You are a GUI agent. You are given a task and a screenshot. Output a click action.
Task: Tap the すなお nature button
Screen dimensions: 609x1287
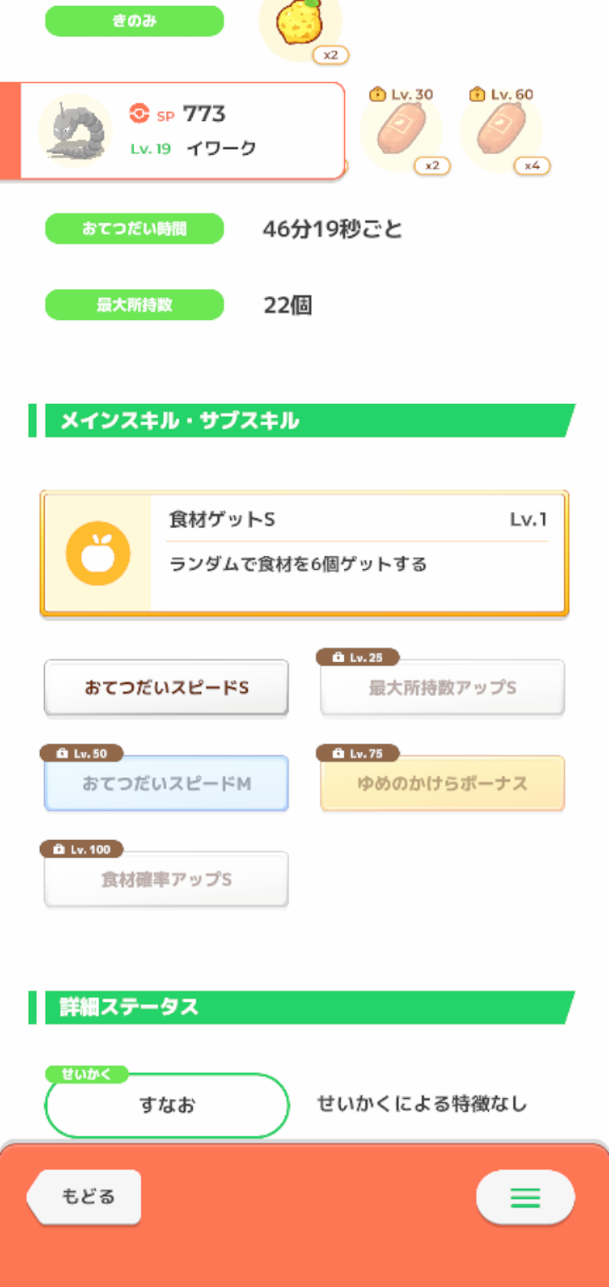tap(167, 1106)
